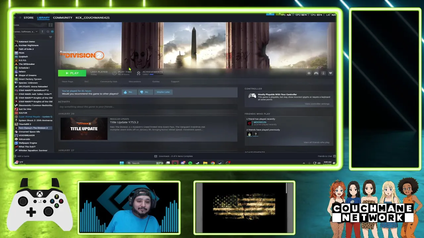
Task: Click the library grid view icon
Action: pyautogui.click(x=50, y=25)
